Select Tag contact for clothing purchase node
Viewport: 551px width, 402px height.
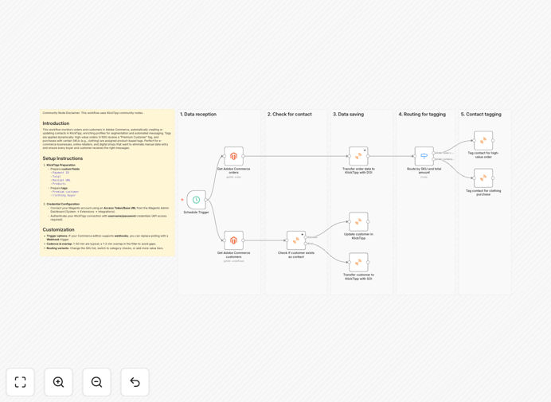click(483, 178)
